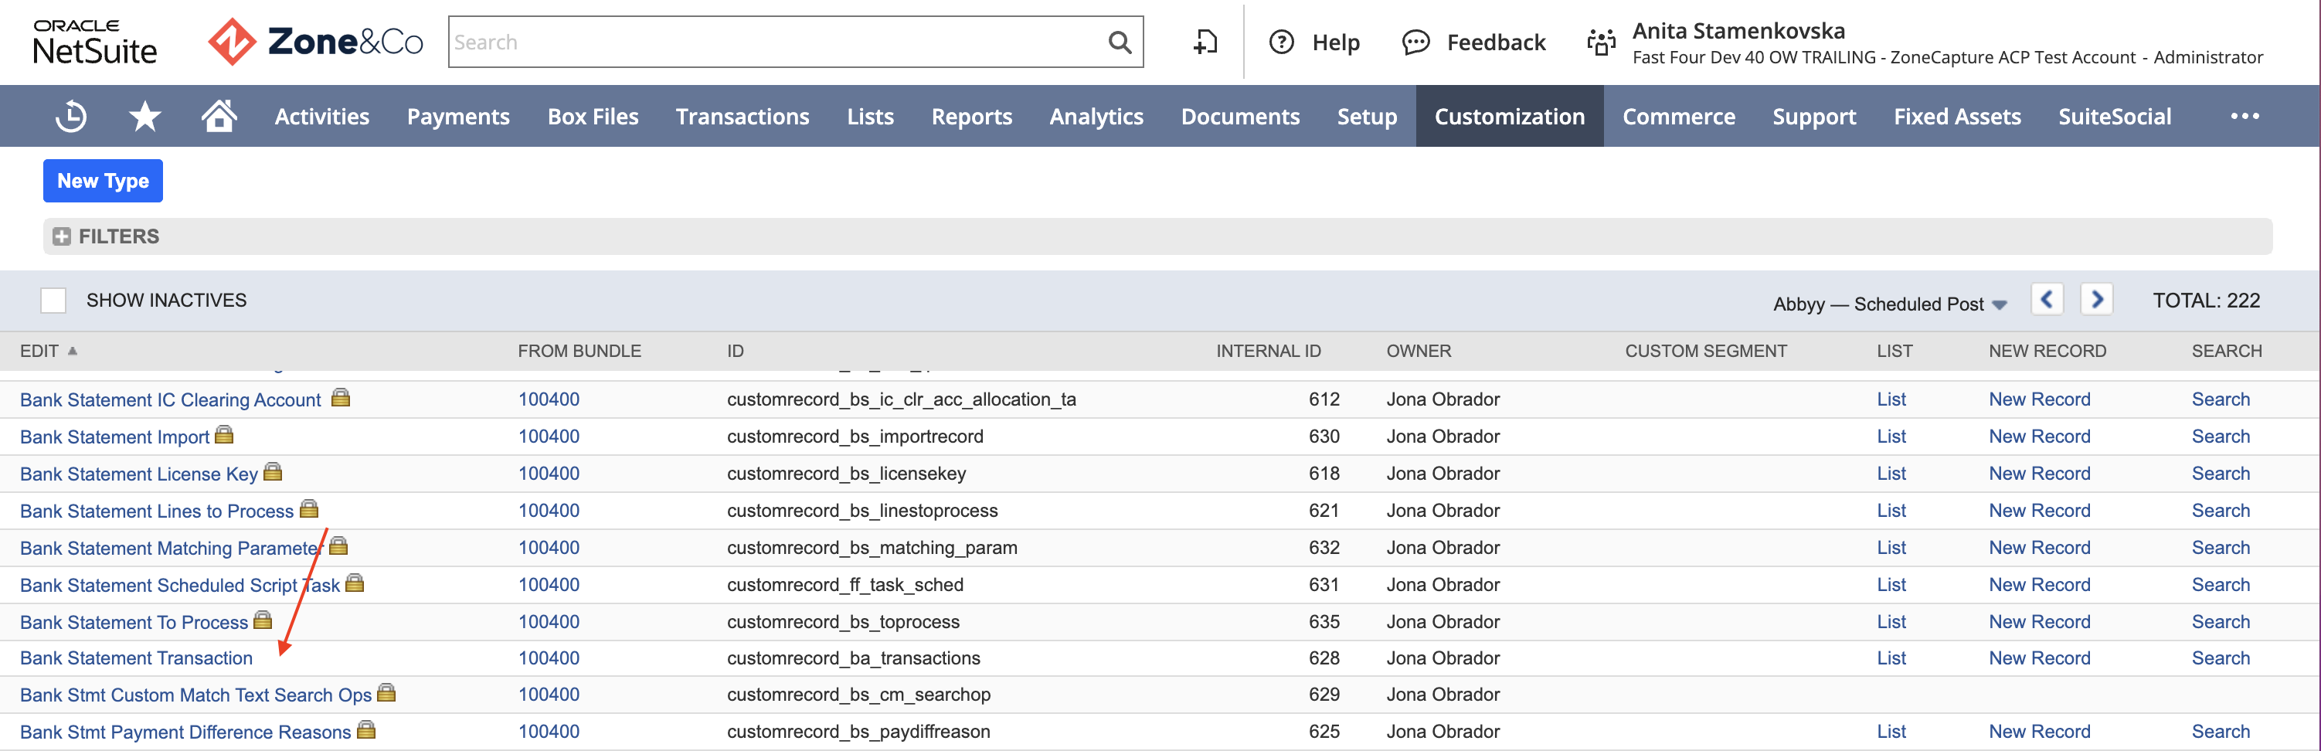Click lock icon beside Bank Statement License Key

click(x=273, y=472)
